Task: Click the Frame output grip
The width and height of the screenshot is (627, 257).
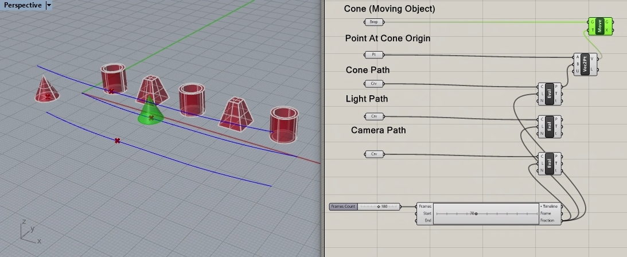Action: click(x=562, y=213)
